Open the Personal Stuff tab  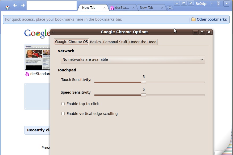(x=115, y=42)
